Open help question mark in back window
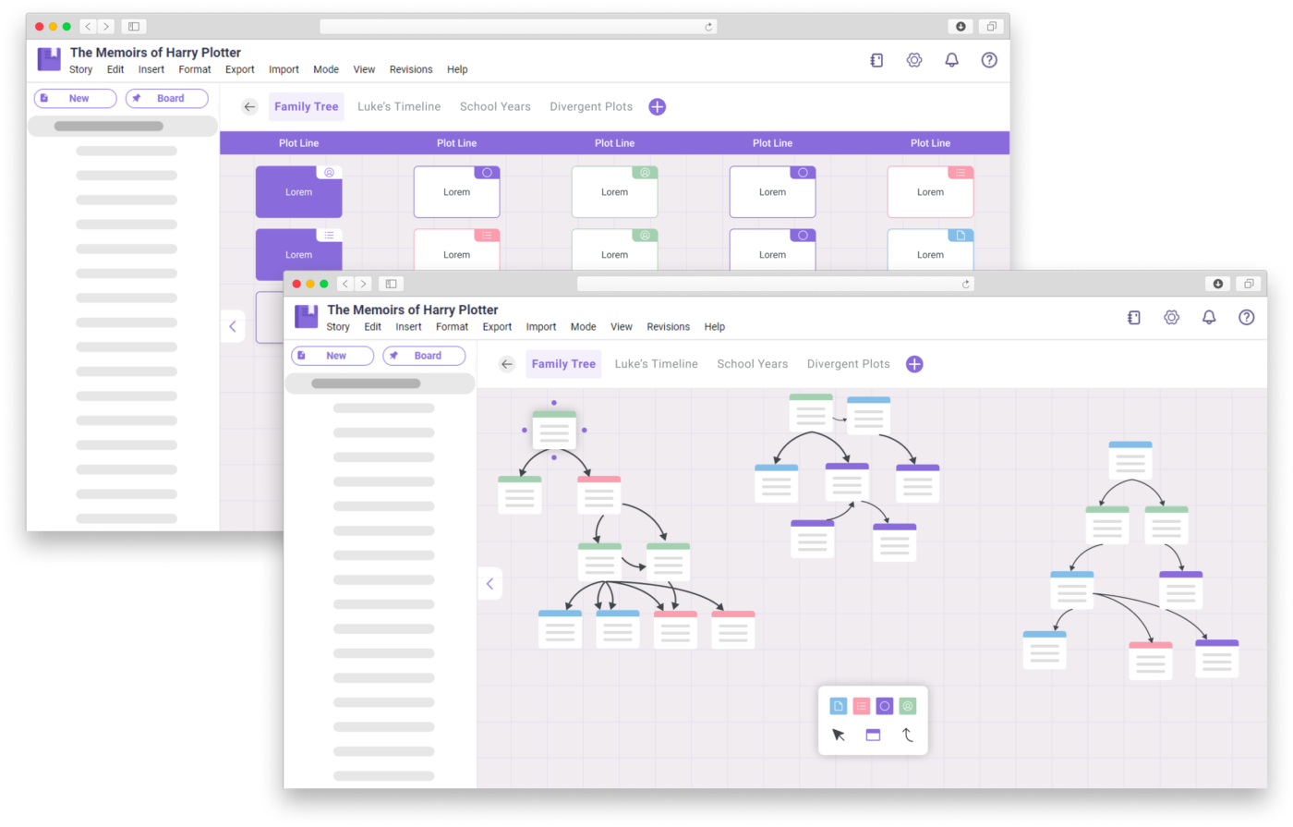Viewport: 1293px width, 827px height. (x=989, y=60)
